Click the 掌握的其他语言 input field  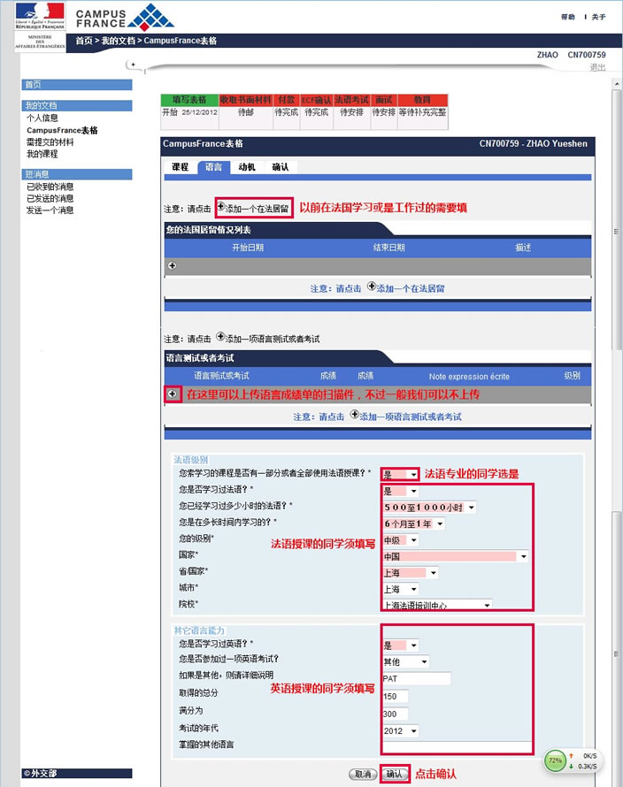click(x=457, y=745)
